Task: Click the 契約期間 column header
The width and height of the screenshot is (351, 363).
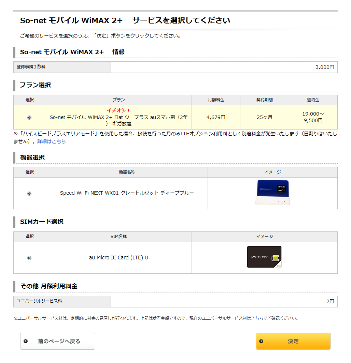Action: (265, 100)
